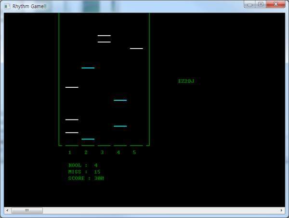Screen dimensions: 289x218
Task: Click the MISS count line
Action: (84, 172)
